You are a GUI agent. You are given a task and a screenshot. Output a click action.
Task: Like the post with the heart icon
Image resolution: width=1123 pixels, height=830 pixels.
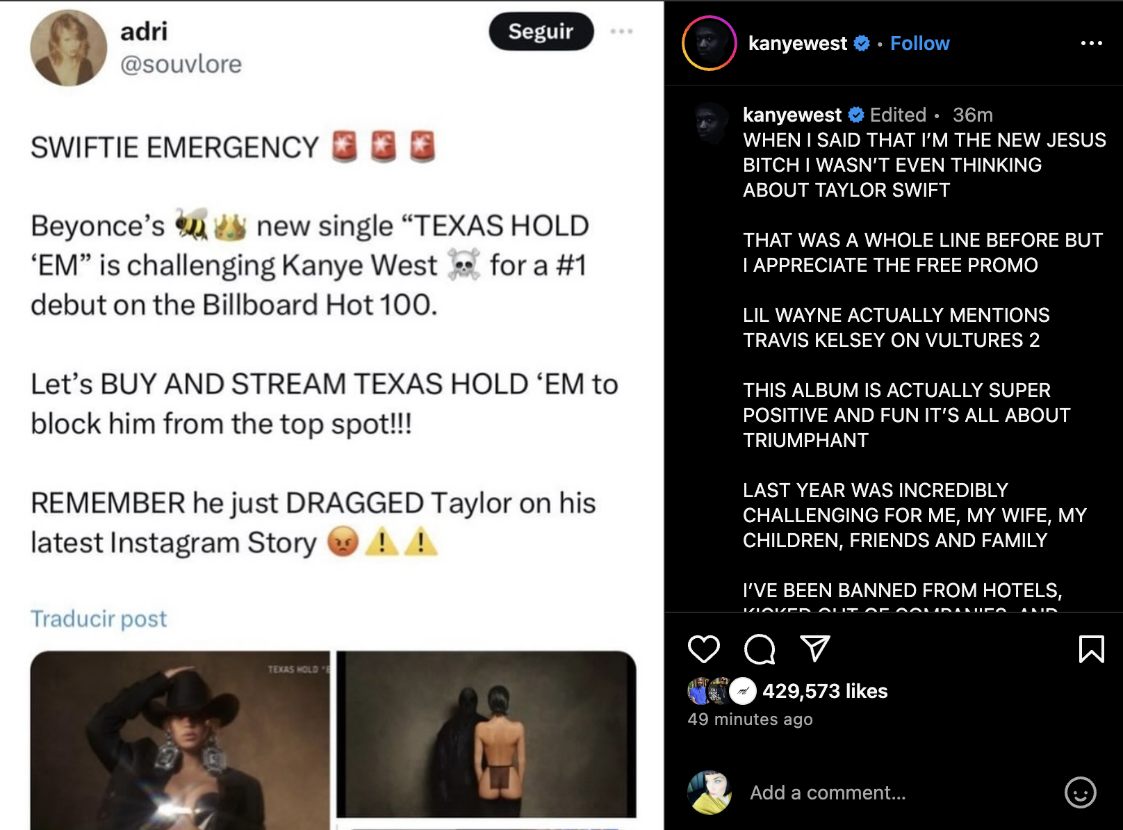click(x=703, y=649)
